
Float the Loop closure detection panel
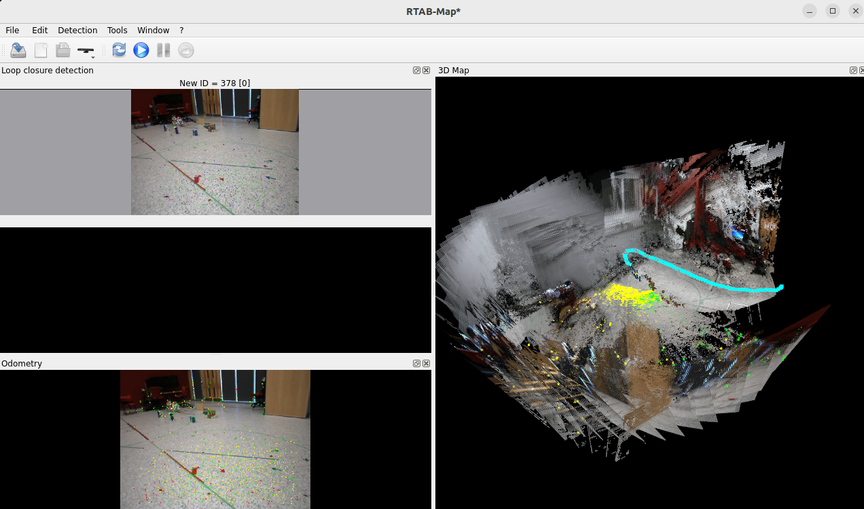[417, 71]
